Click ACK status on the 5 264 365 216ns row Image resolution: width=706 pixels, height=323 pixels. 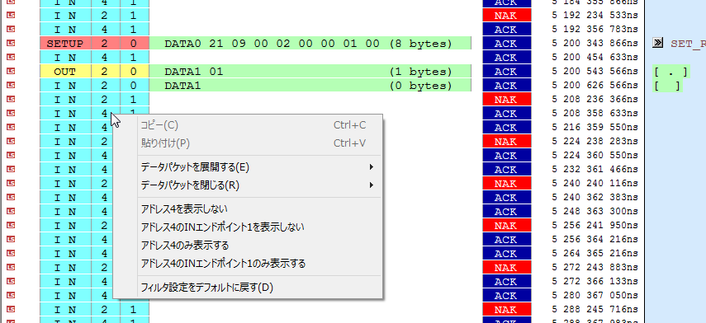[x=506, y=253]
